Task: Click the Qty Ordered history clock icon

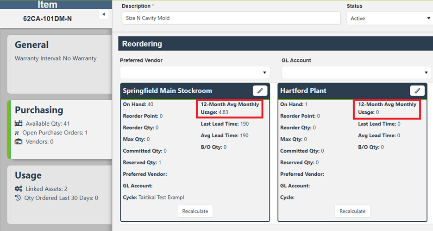Action: (18, 198)
